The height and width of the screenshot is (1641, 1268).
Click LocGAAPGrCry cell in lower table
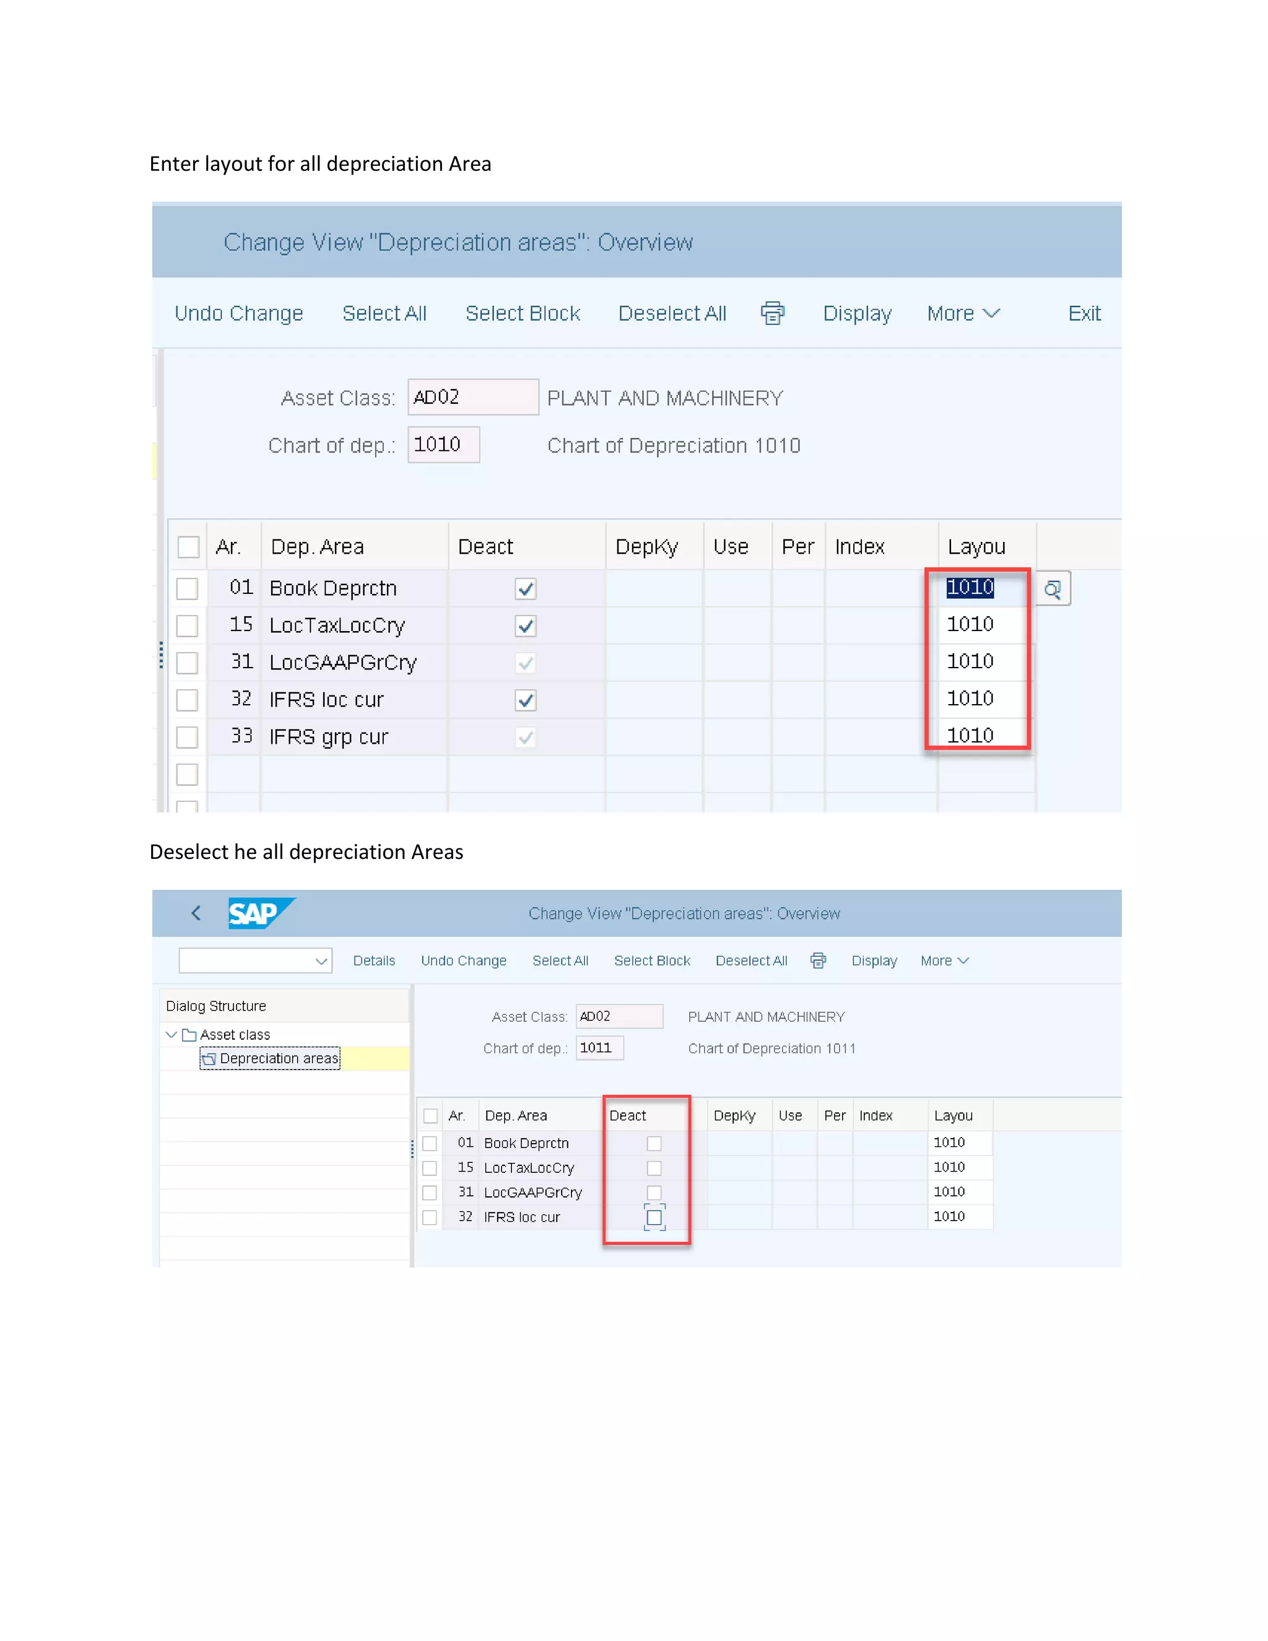(540, 1193)
